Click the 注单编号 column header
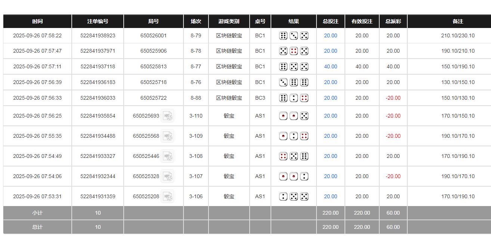This screenshot has height=243, width=491. [x=98, y=22]
